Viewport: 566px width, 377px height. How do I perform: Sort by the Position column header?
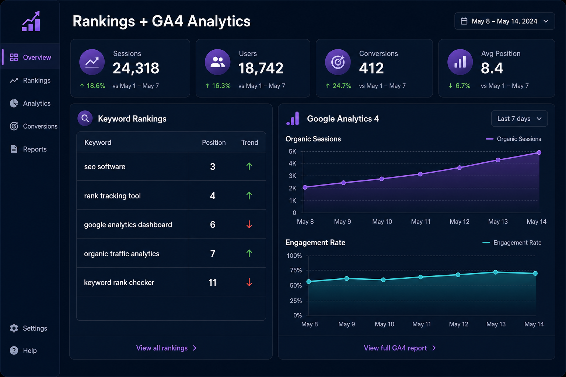point(214,142)
